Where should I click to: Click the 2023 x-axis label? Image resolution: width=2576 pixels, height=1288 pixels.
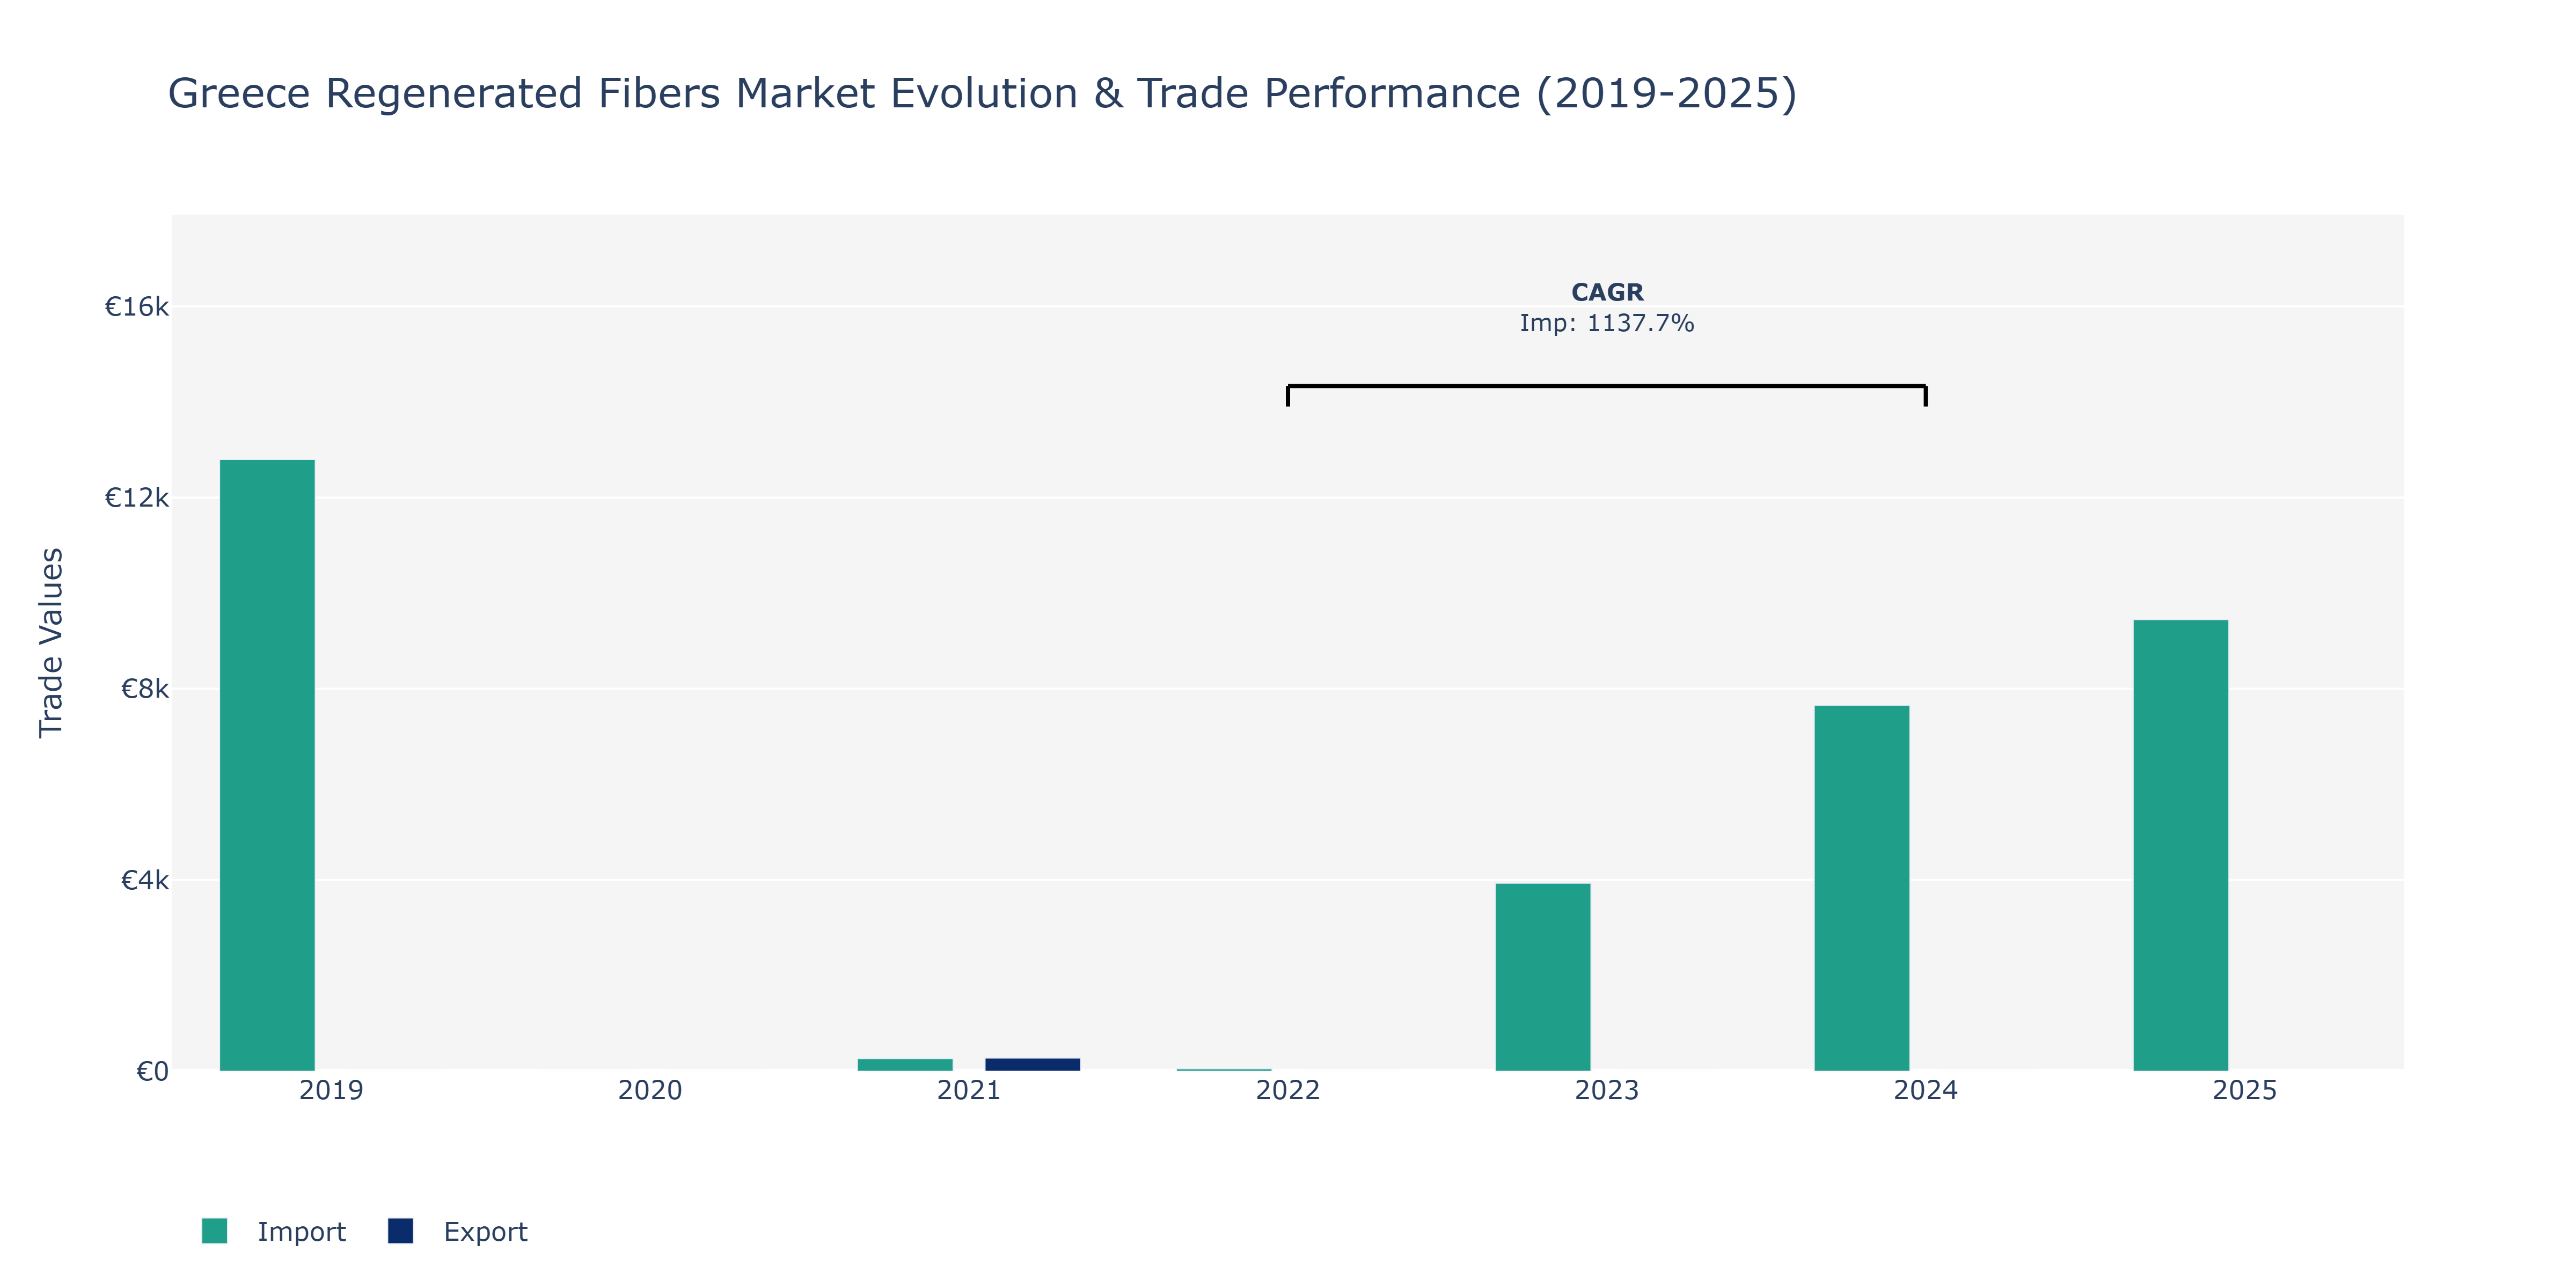(x=1607, y=1090)
